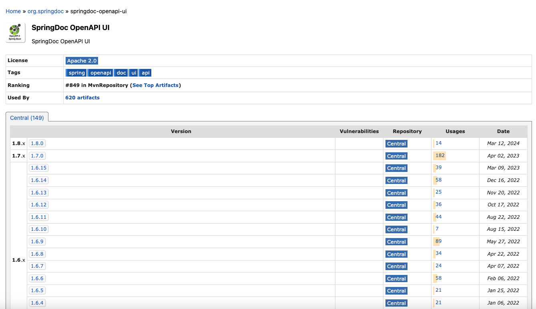Select the openapi tag
Viewport: 536px width, 309px height.
100,73
